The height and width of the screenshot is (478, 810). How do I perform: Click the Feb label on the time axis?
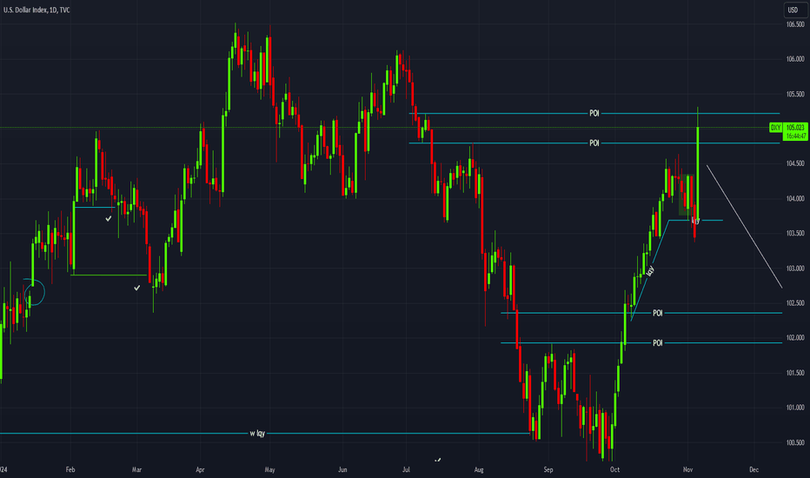pos(70,469)
